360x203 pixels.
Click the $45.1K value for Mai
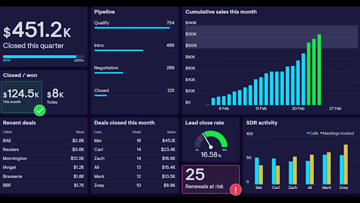[x=168, y=140]
